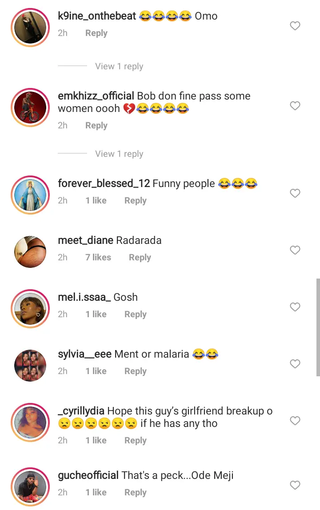Screen dimensions: 320x510
Task: Heart meet_diane's Radarada comment
Action: click(295, 250)
